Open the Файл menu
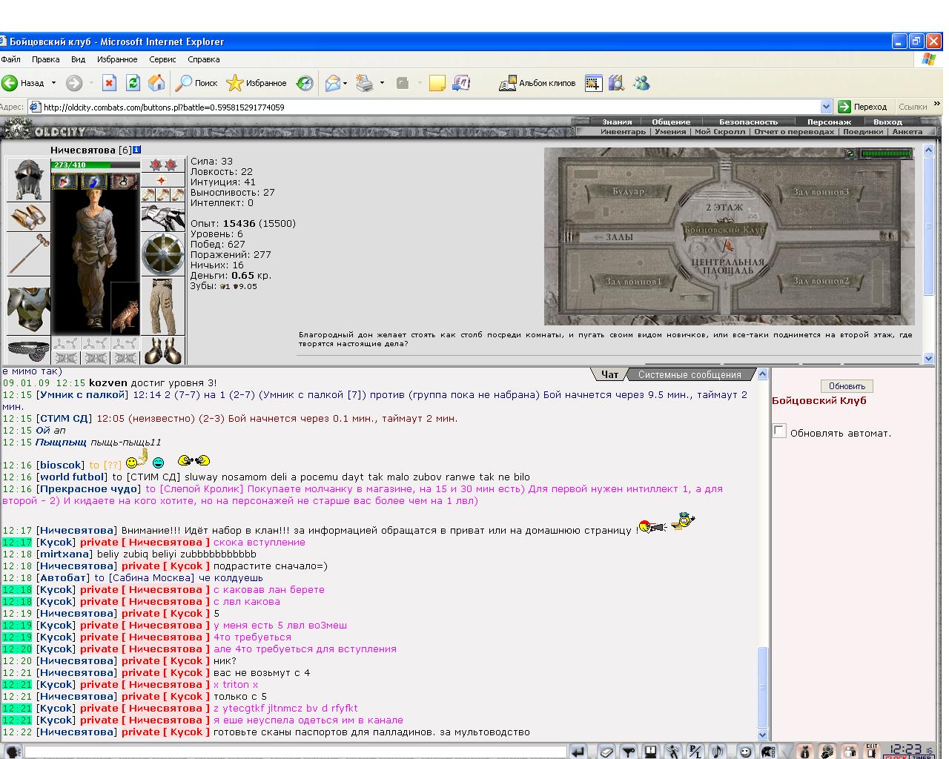The image size is (949, 759). 11,59
